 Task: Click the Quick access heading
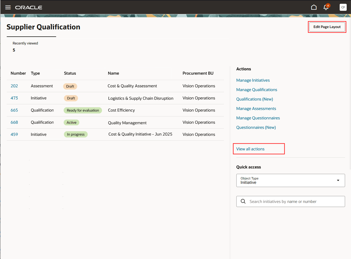pos(248,167)
